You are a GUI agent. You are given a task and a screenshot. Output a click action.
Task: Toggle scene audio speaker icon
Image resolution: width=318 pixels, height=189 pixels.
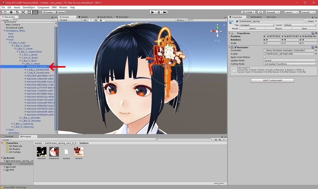95,20
